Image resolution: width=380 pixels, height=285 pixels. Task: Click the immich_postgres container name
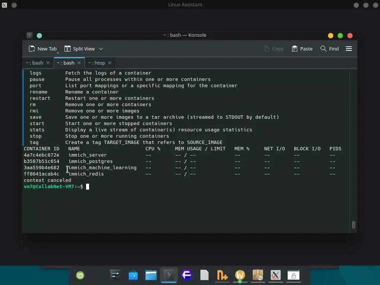click(x=91, y=161)
